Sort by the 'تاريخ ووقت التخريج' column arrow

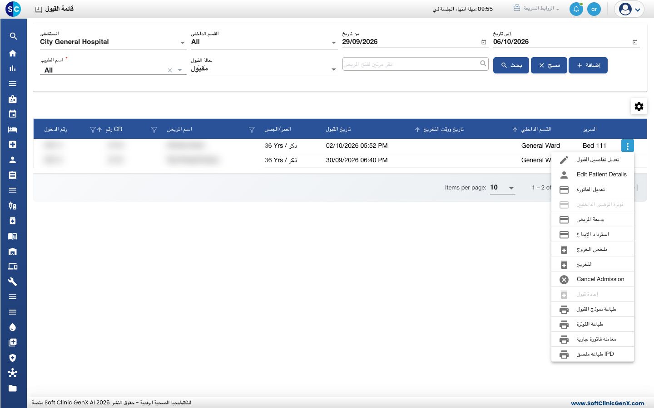click(417, 130)
